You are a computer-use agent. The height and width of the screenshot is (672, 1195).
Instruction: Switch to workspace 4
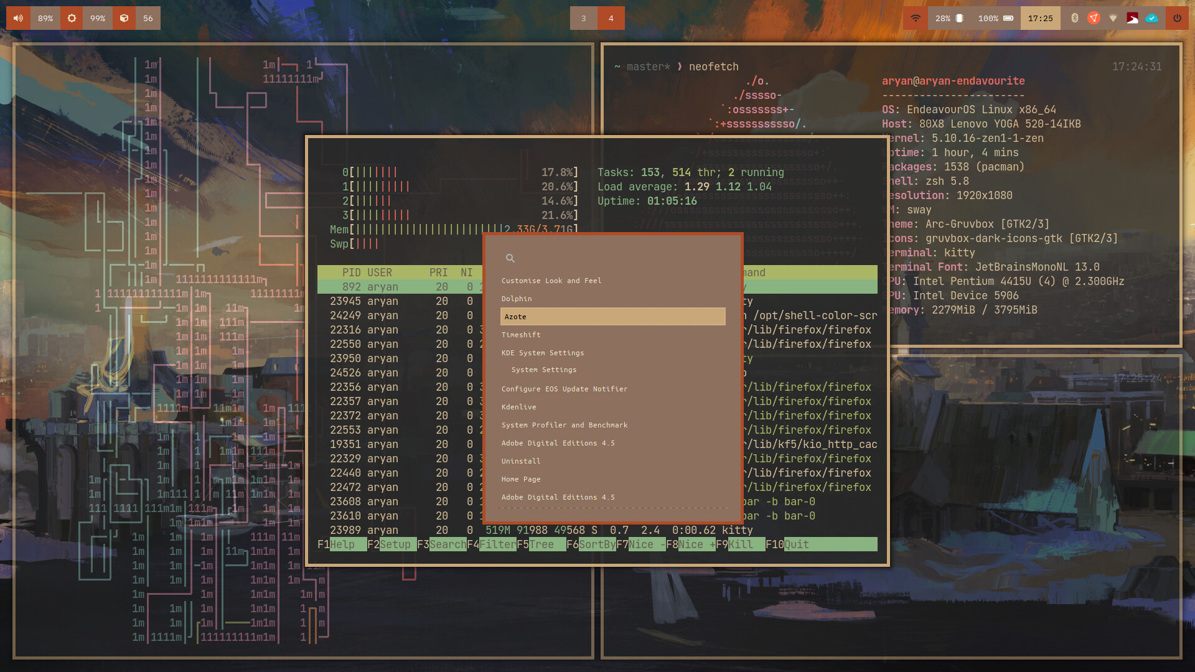(x=611, y=18)
